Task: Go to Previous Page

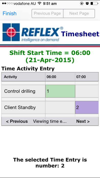Action: (x=47, y=14)
